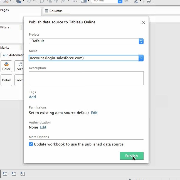
Task: Open the Color marks card
Action: pos(6,66)
